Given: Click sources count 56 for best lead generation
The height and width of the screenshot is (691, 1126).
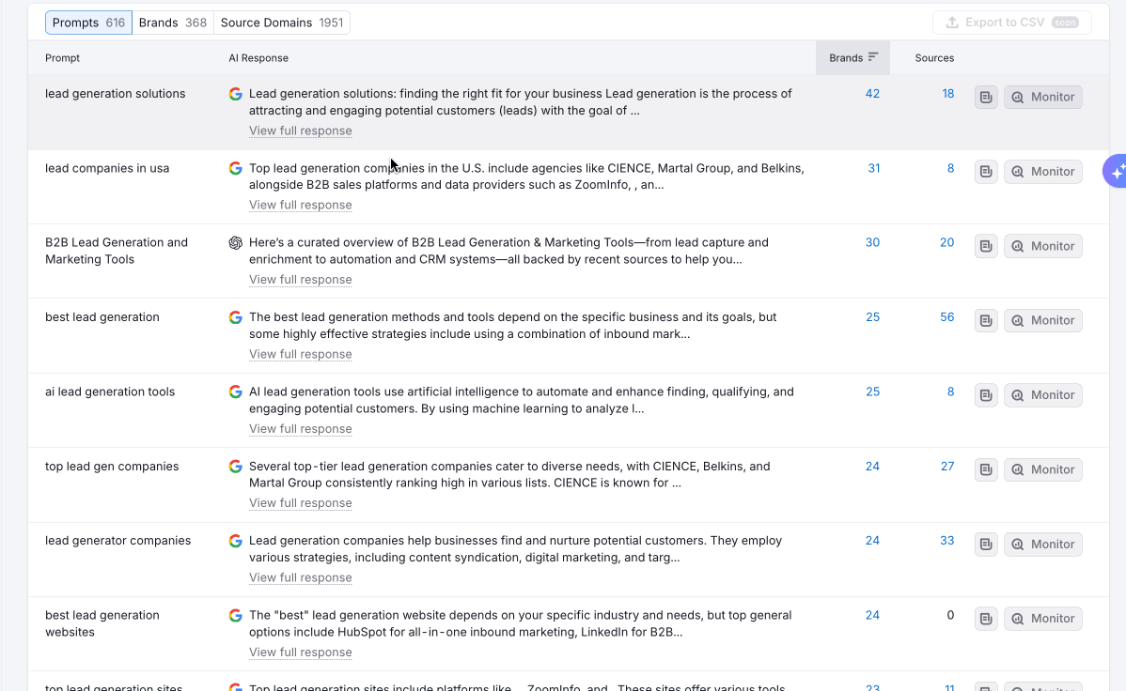Looking at the screenshot, I should [x=946, y=317].
